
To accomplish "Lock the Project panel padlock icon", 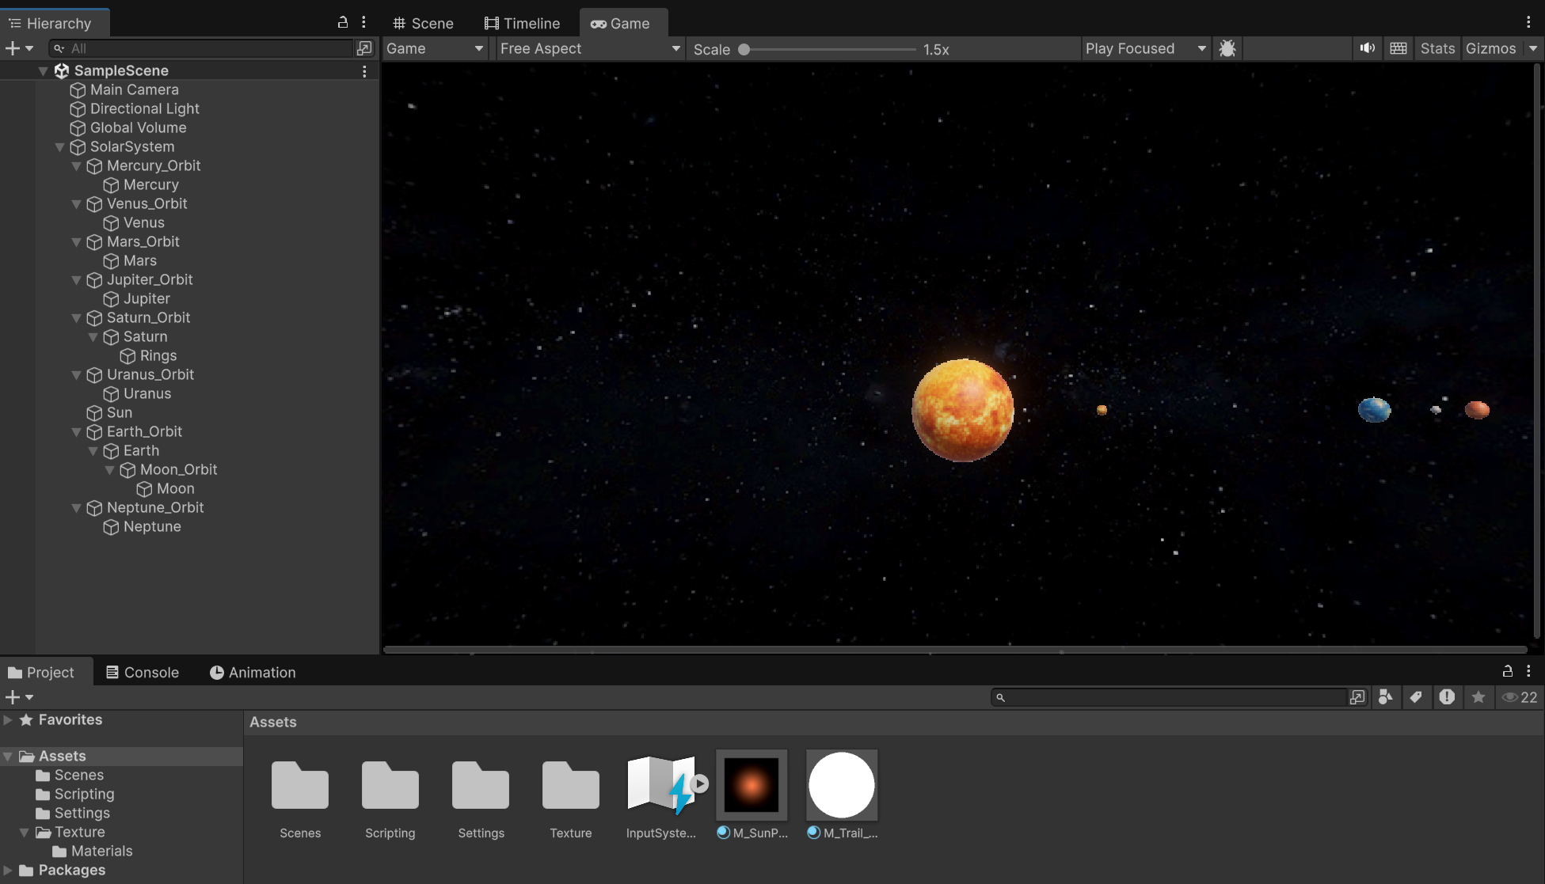I will pos(1508,671).
